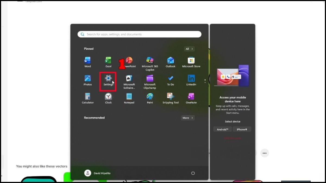This screenshot has height=183, width=326.
Task: Open the David Hipolito account menu
Action: (98, 173)
